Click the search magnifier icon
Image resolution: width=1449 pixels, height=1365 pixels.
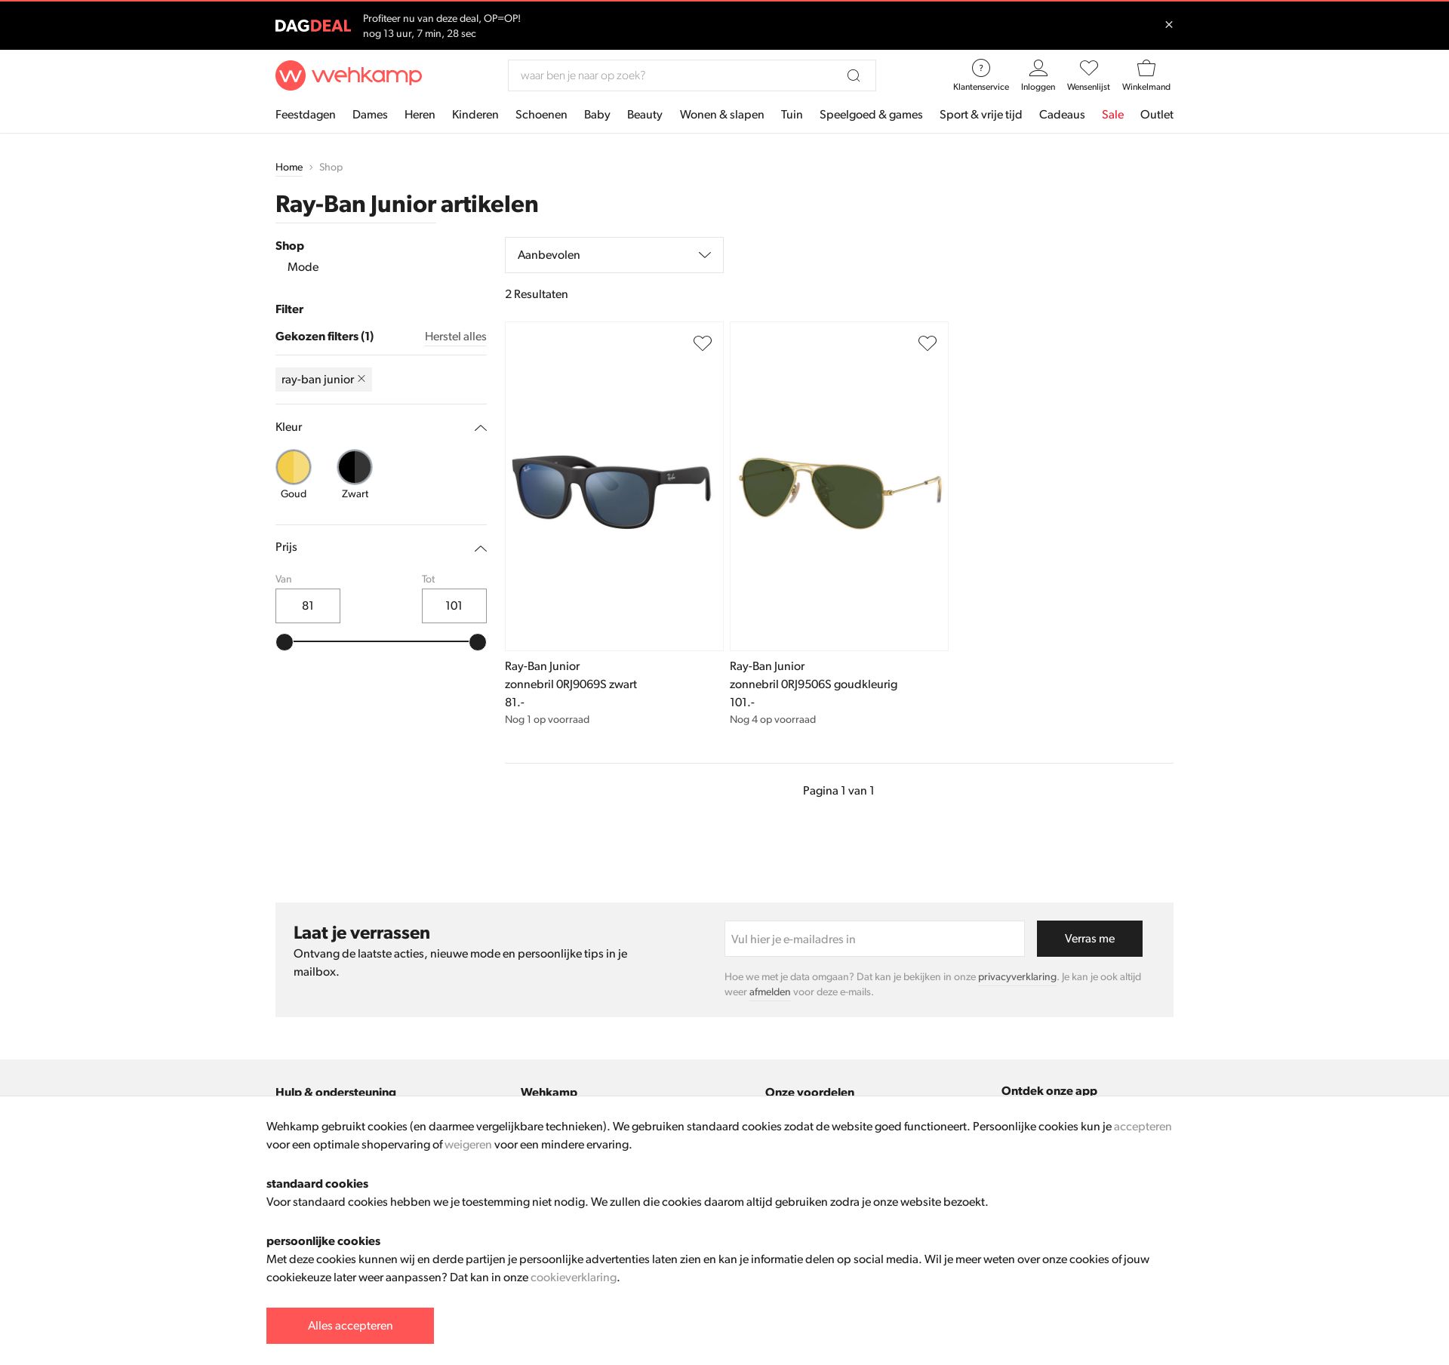pos(854,75)
